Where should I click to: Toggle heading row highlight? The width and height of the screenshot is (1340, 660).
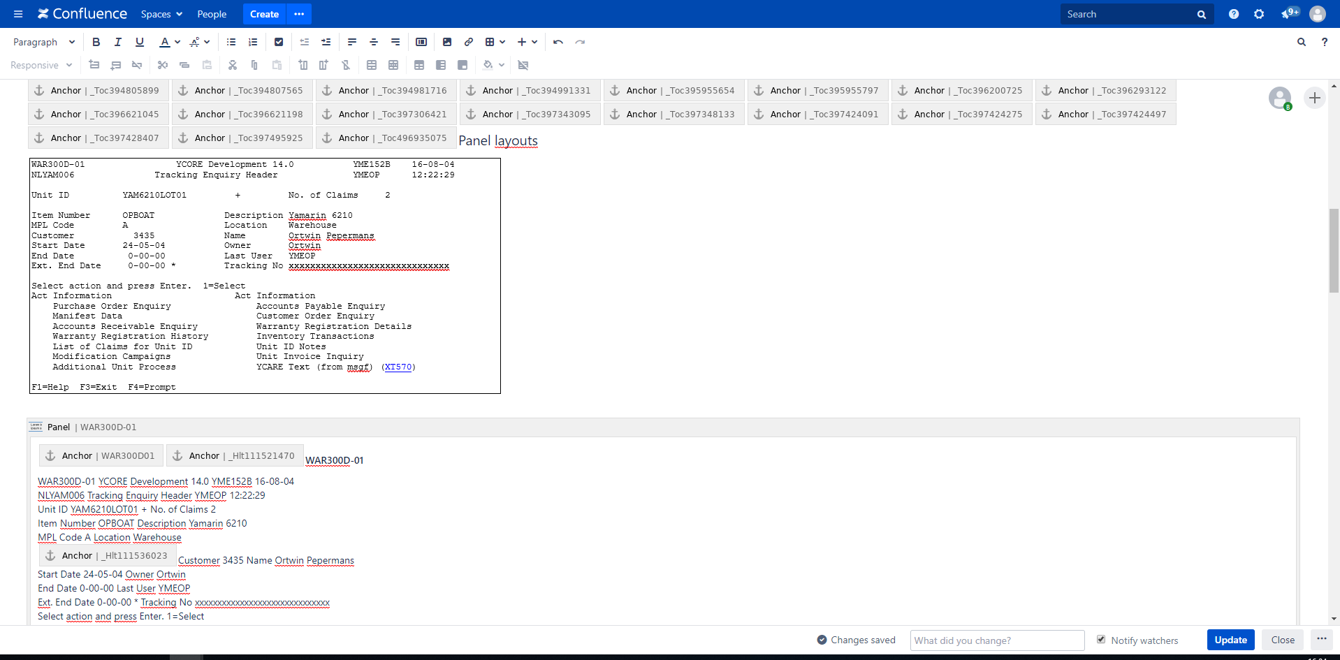pos(419,65)
